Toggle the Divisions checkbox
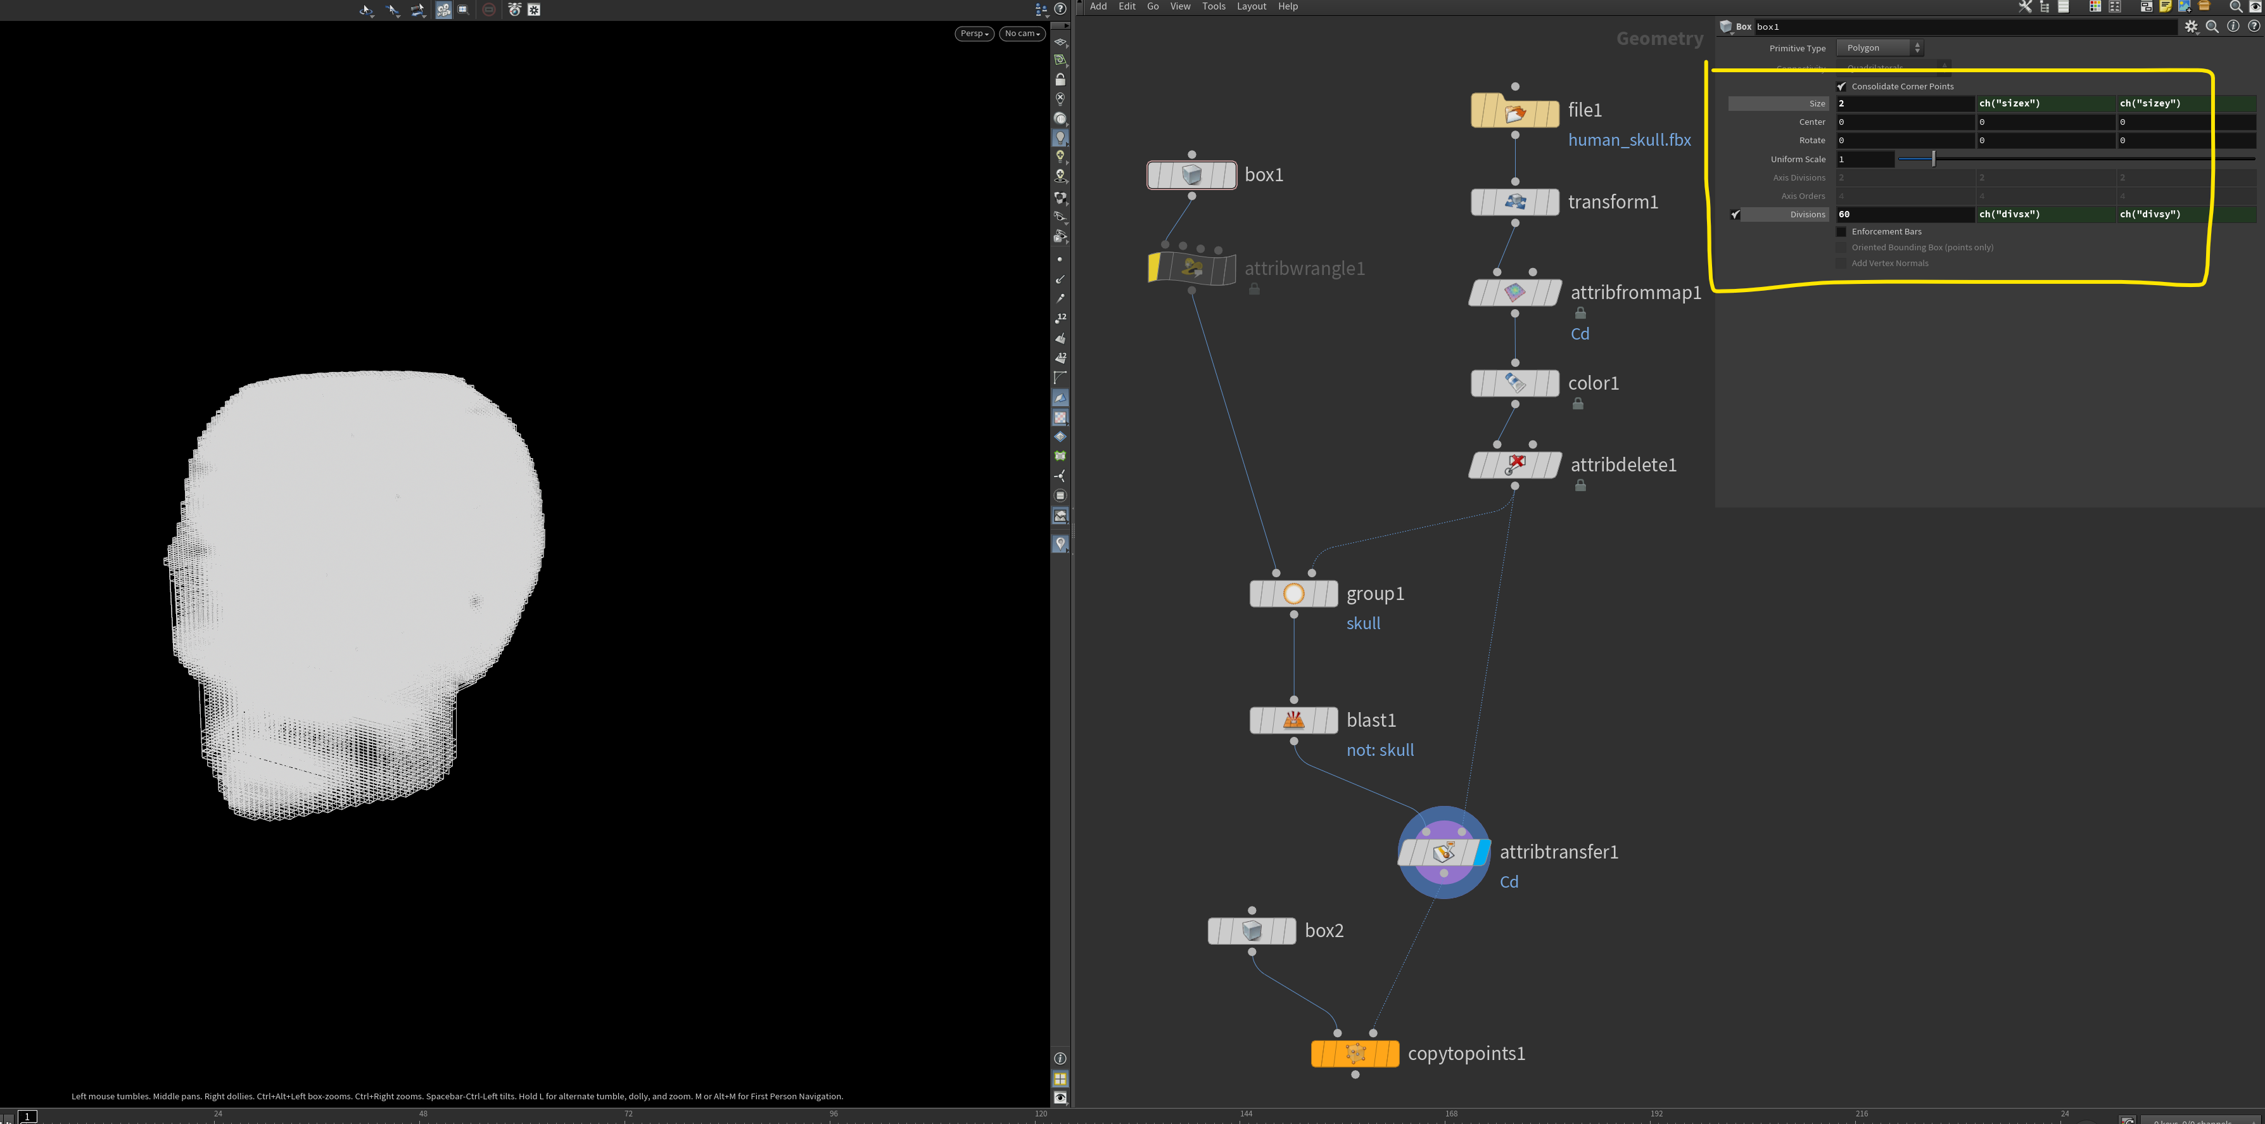 (x=1735, y=215)
